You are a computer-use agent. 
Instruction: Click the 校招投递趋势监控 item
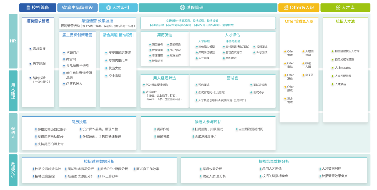point(48,169)
